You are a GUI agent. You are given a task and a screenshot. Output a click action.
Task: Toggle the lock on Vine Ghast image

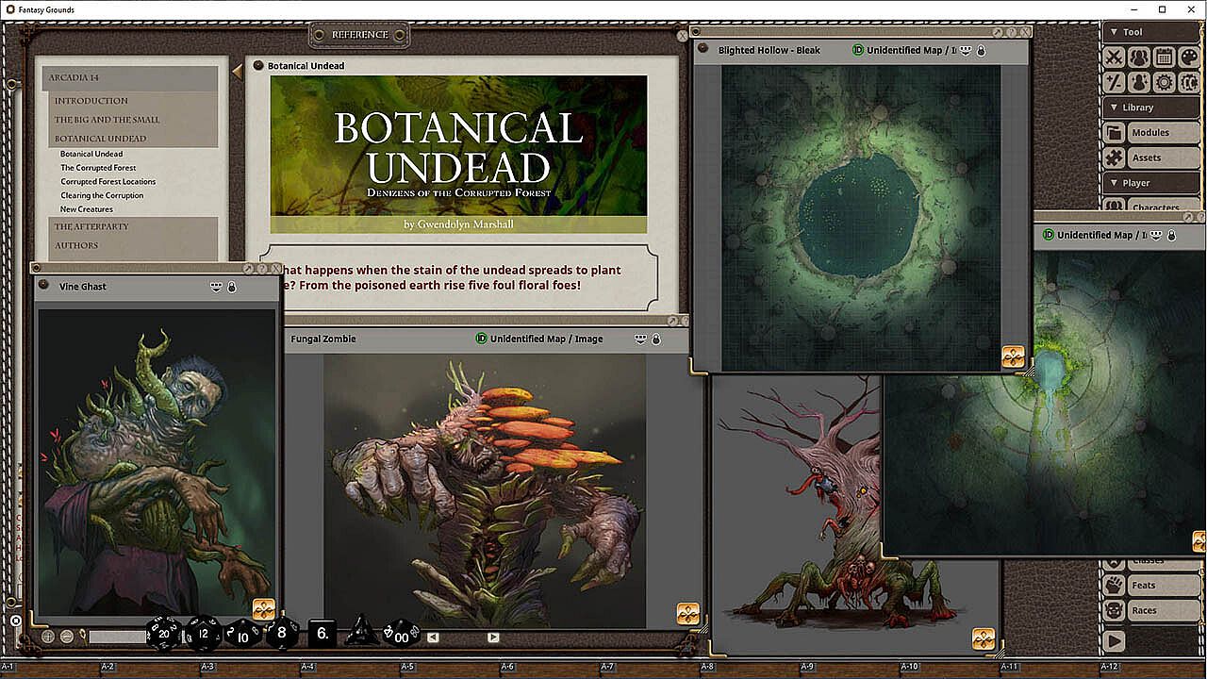231,287
